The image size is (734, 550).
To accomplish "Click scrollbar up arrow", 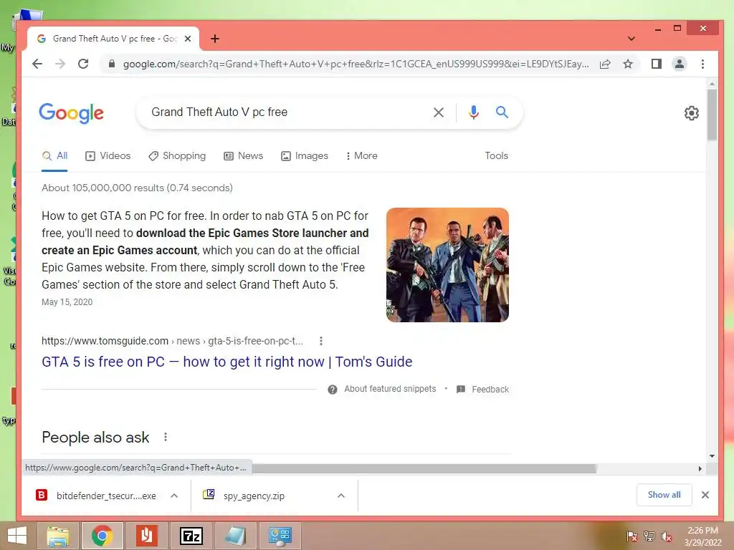I will click(712, 85).
